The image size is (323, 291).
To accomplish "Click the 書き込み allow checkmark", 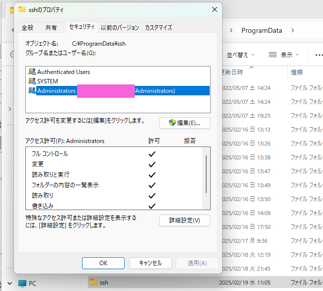I will 152,206.
